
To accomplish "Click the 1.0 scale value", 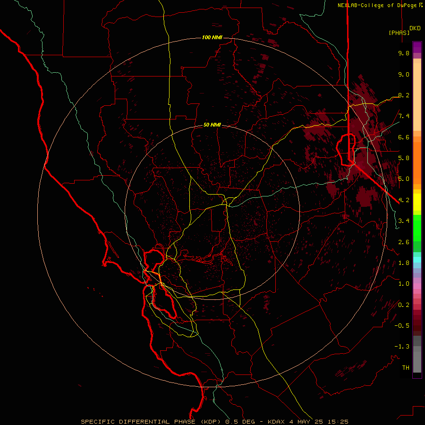I will tap(404, 284).
